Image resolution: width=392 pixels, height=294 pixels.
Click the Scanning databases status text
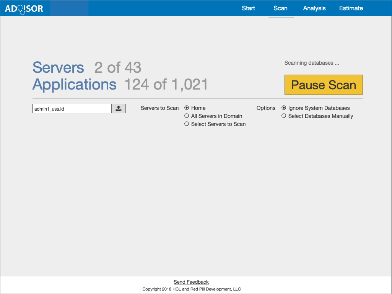(311, 63)
